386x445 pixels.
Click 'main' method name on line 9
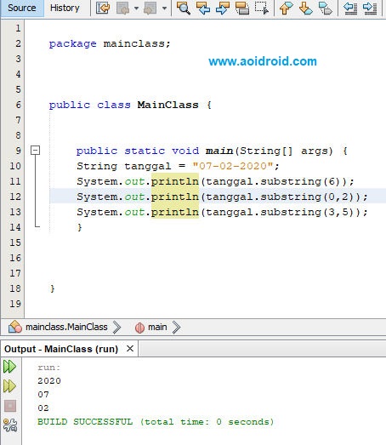click(x=219, y=151)
